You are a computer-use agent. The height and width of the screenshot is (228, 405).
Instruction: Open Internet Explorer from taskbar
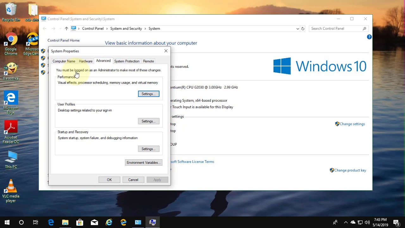(109, 222)
